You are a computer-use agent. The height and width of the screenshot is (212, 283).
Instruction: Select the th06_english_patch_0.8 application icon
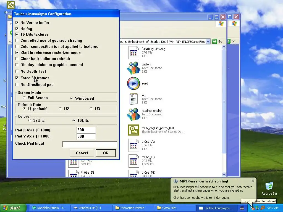(134, 130)
